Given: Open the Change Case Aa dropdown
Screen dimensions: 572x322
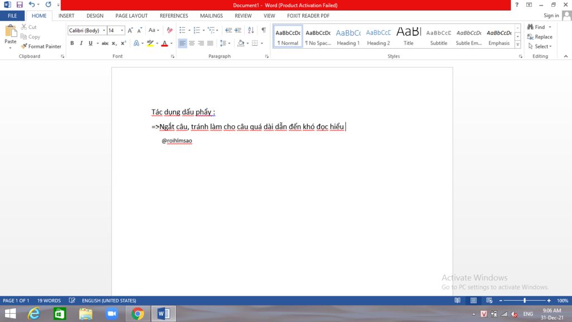Looking at the screenshot, I should pyautogui.click(x=154, y=30).
